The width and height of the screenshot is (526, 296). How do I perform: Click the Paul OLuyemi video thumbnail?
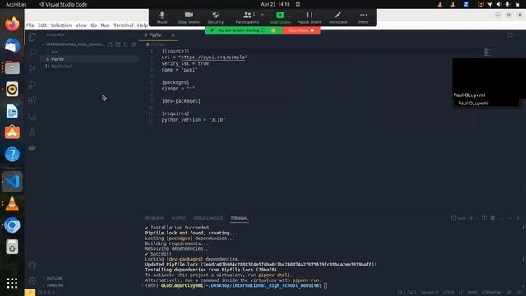(489, 82)
